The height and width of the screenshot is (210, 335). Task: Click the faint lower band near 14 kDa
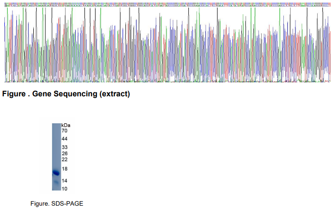(56, 183)
